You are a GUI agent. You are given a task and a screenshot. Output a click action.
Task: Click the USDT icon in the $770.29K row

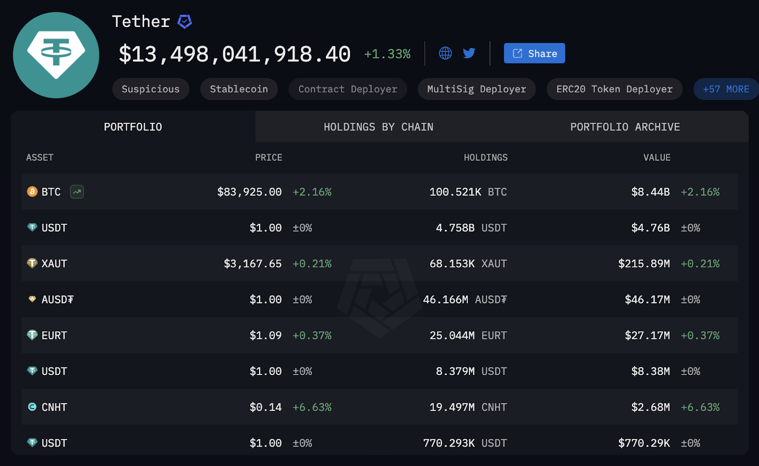point(32,443)
